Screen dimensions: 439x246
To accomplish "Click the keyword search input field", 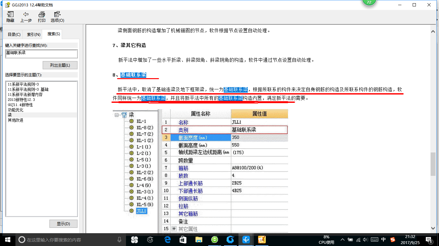I will (x=41, y=54).
